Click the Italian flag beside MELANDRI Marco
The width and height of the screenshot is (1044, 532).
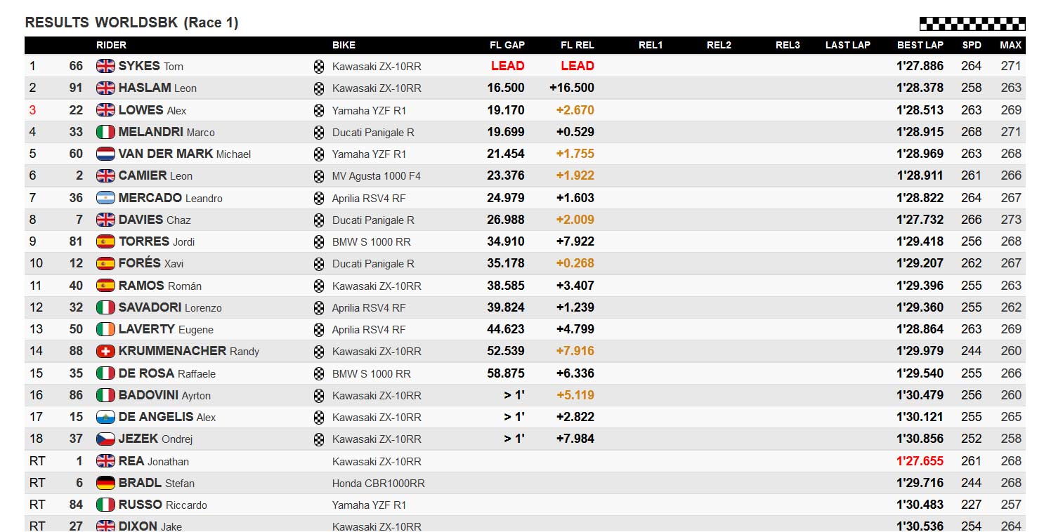coord(105,132)
